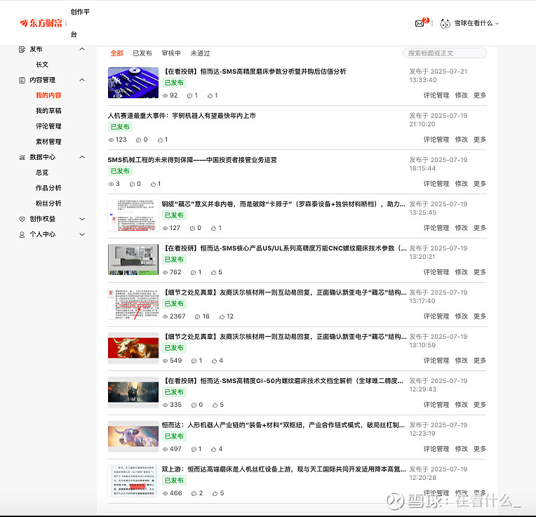Open the red bull thumbnail article
This screenshot has height=517, width=536.
133,348
